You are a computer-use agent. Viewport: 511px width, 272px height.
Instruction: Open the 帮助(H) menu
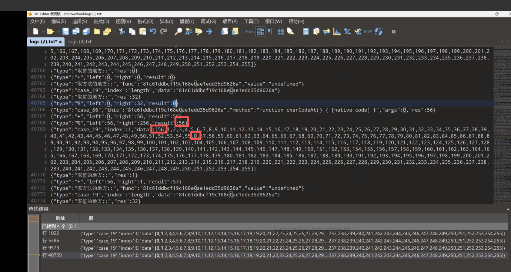pos(296,21)
